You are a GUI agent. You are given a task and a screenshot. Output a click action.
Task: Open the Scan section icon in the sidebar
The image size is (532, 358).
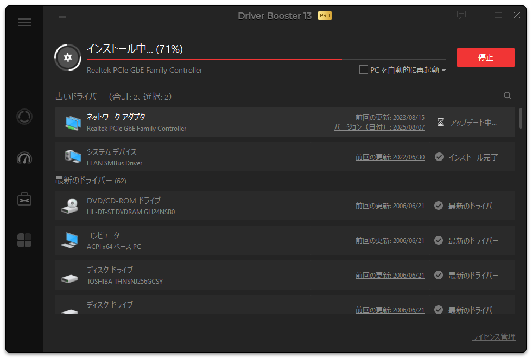coord(24,117)
